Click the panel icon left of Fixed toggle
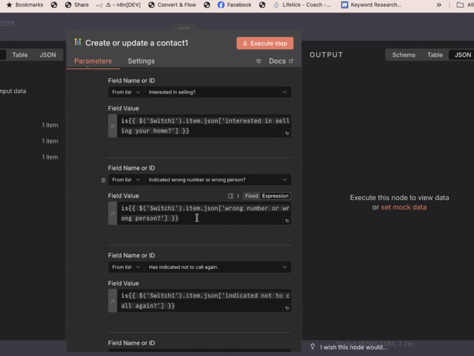The width and height of the screenshot is (474, 356). pos(231,196)
